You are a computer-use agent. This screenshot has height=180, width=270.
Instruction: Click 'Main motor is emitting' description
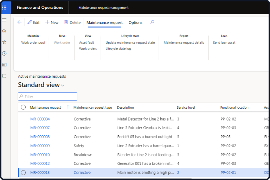point(146,172)
